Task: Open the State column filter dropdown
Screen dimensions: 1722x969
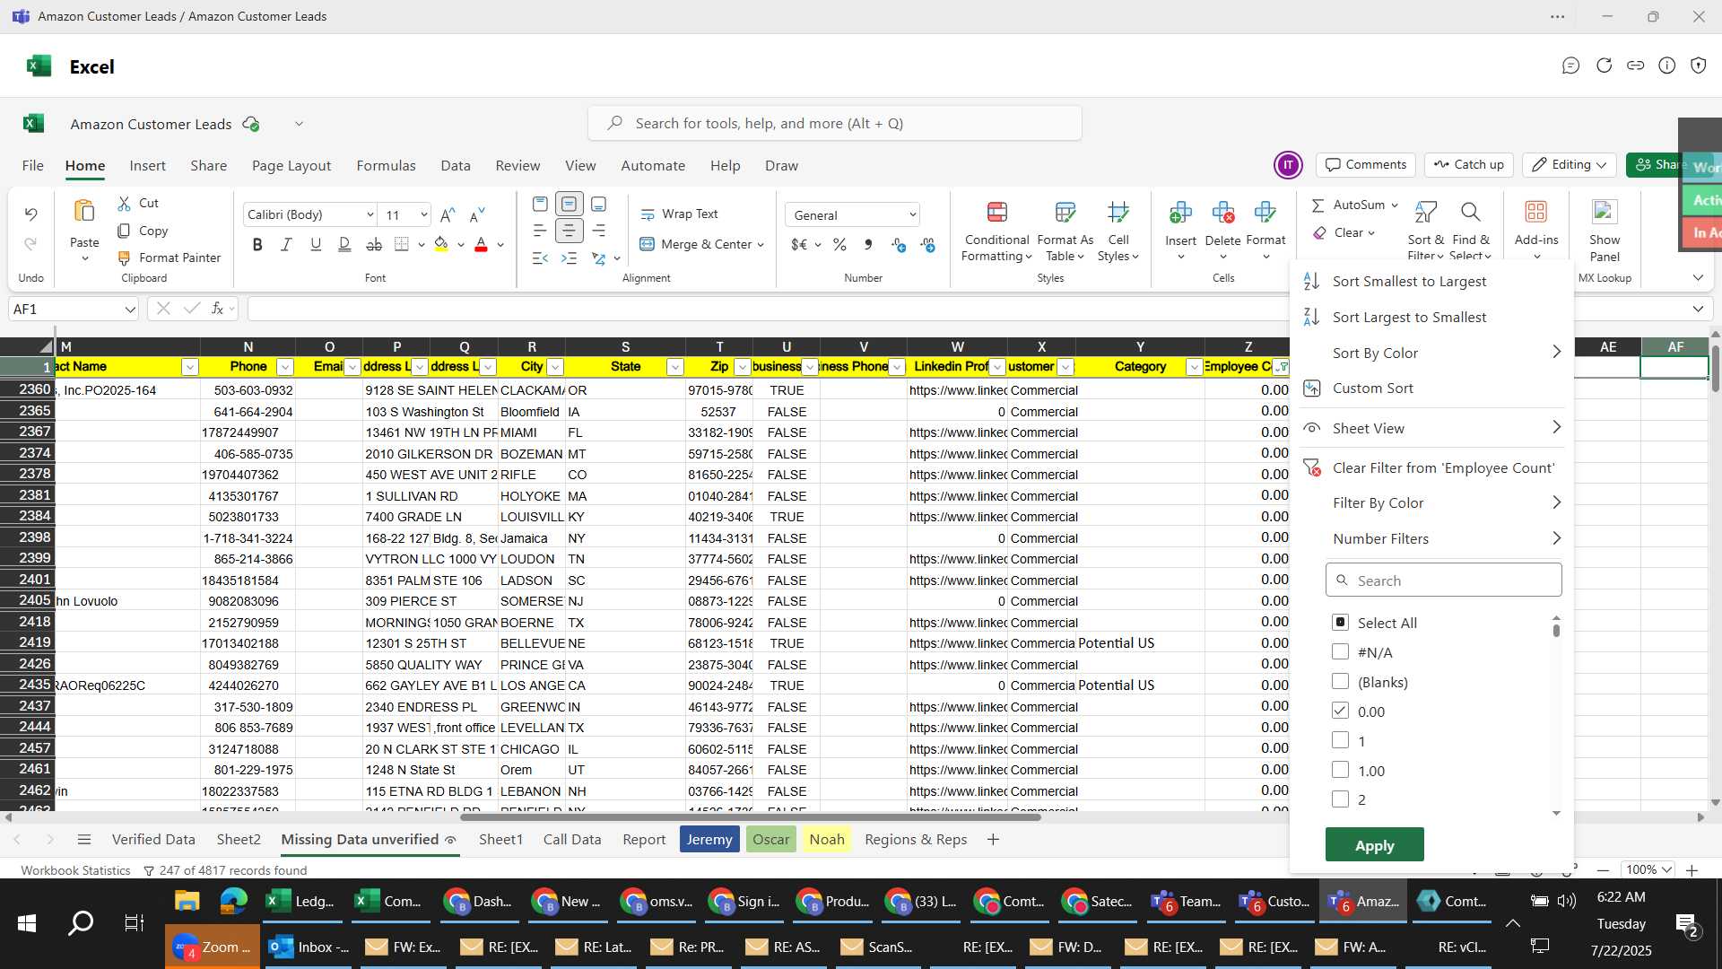Action: coord(675,367)
